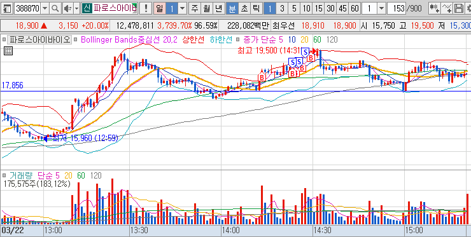Toggle checkbox beside Bollinger Bands legend
Image resolution: width=471 pixels, height=237 pixels.
[76, 39]
